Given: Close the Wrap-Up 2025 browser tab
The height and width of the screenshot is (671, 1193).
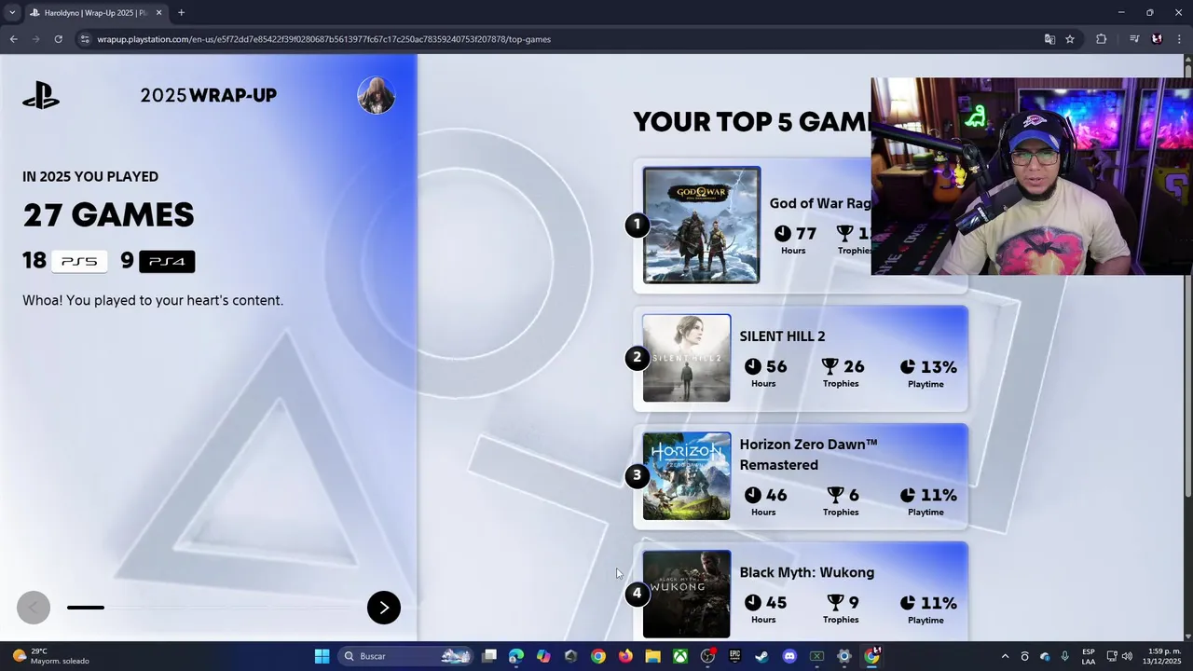Looking at the screenshot, I should pyautogui.click(x=159, y=13).
